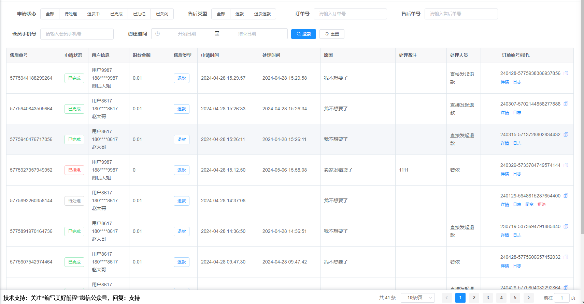
Task: Copy order number 240129-5648615287654400
Action: click(x=566, y=196)
